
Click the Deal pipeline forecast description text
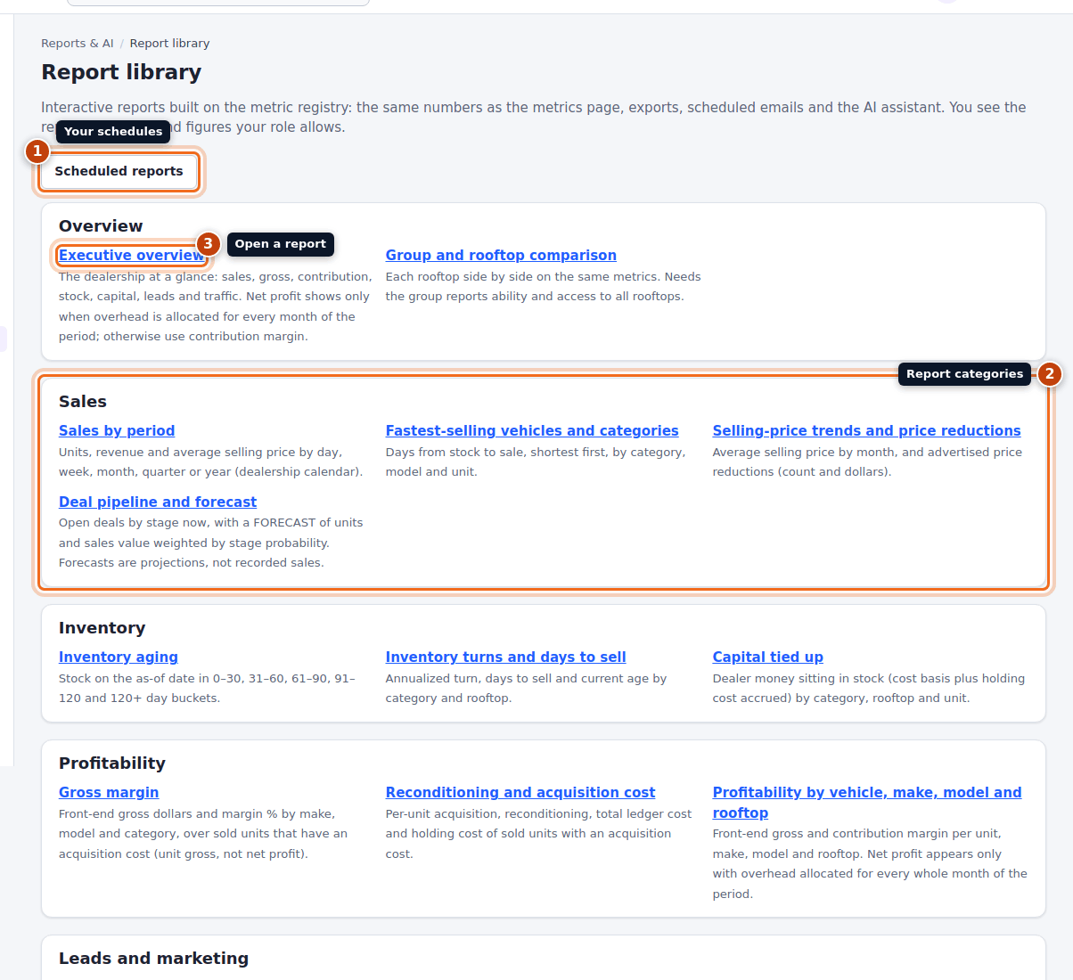click(211, 543)
